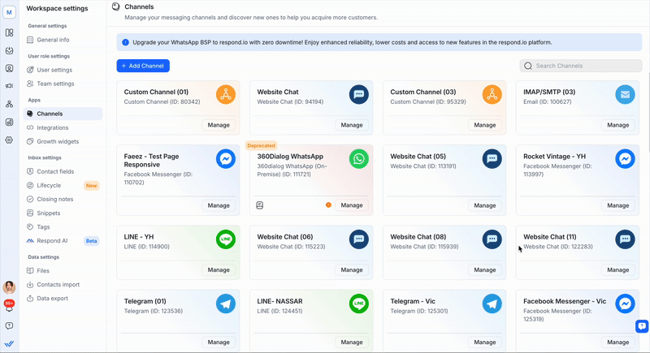Click the template icon on 360Dialog WhatsApp card
Viewport: 650px width, 353px height.
[x=260, y=205]
